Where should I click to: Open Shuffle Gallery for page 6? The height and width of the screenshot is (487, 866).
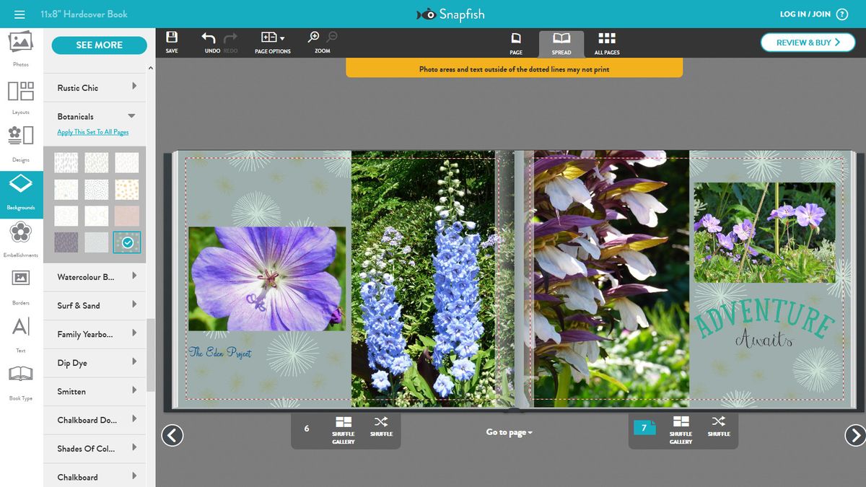pos(344,430)
